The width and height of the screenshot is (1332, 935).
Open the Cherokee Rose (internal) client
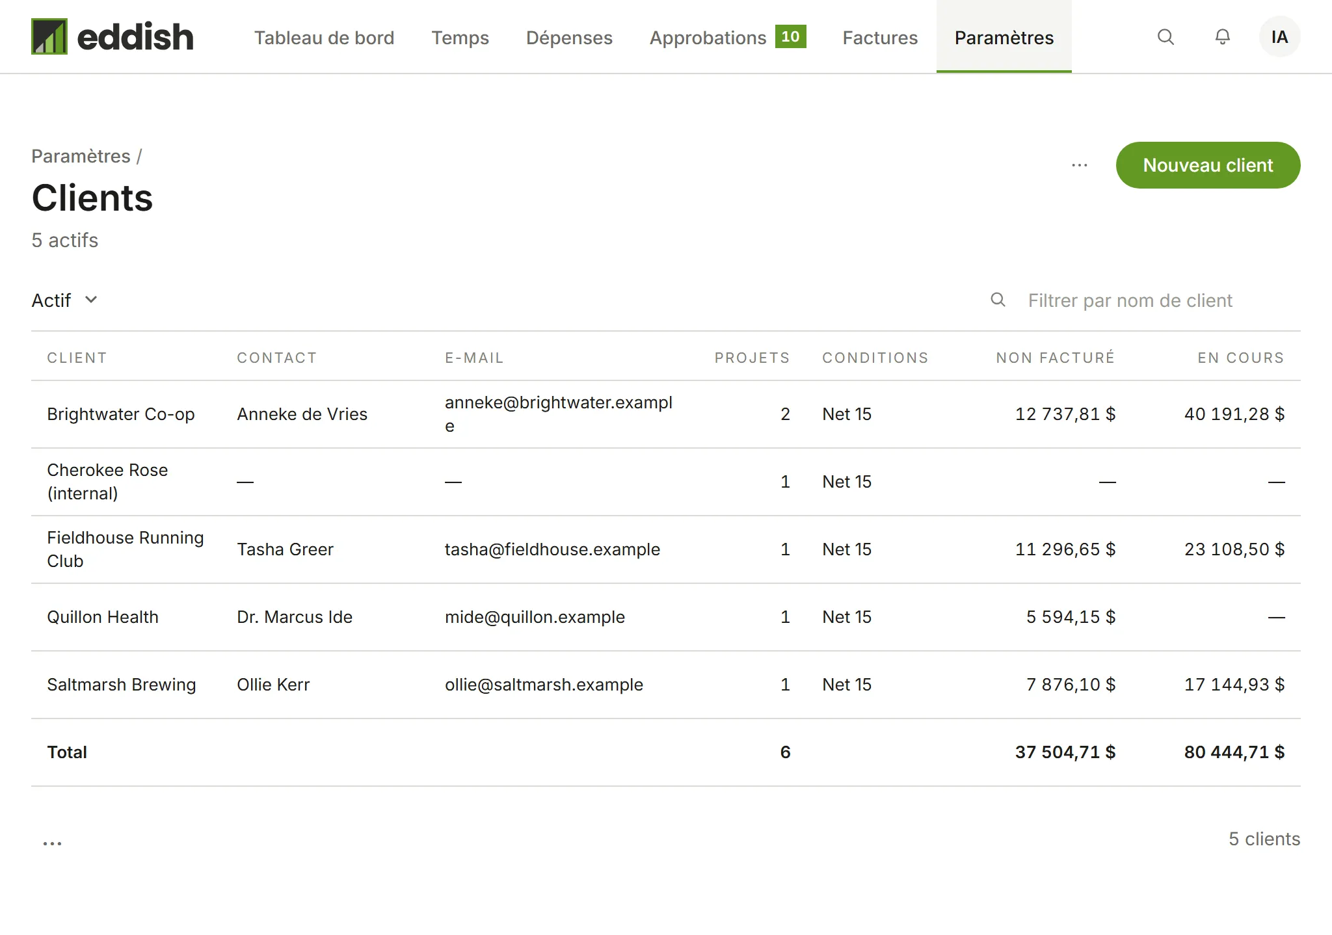(107, 482)
